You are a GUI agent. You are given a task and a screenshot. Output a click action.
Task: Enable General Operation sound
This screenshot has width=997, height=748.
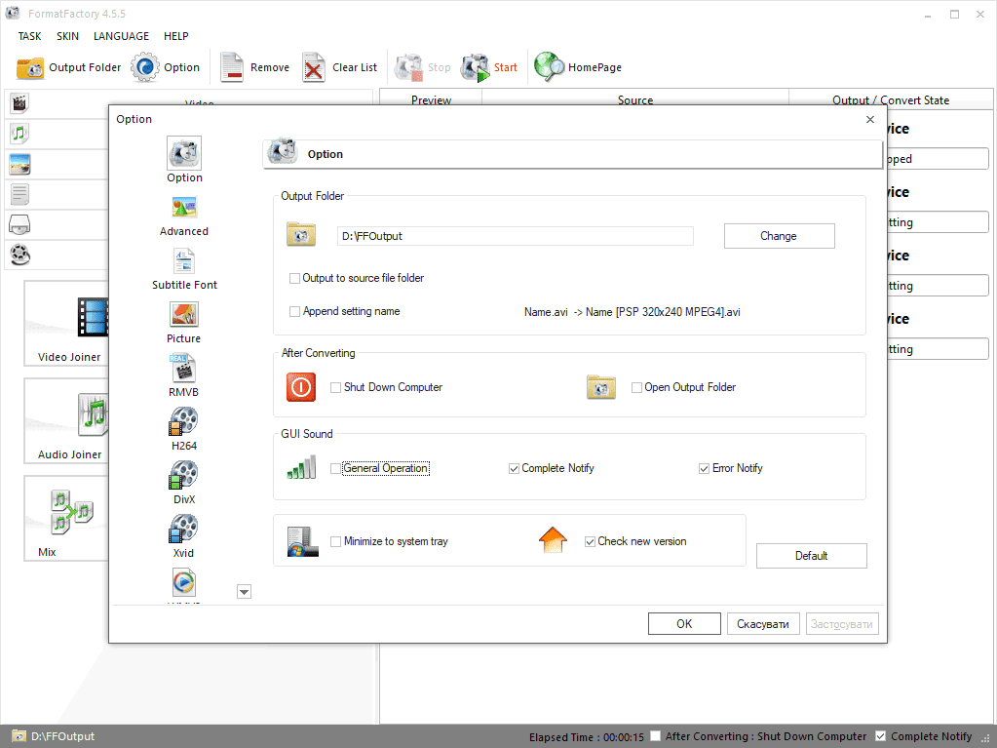pyautogui.click(x=335, y=469)
